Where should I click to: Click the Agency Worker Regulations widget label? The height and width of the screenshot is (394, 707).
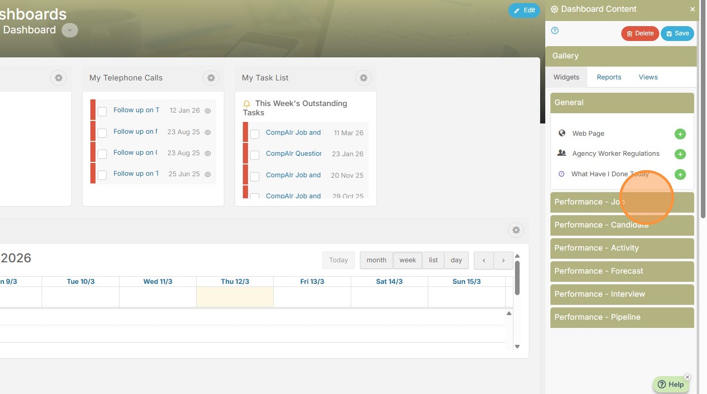pyautogui.click(x=616, y=154)
